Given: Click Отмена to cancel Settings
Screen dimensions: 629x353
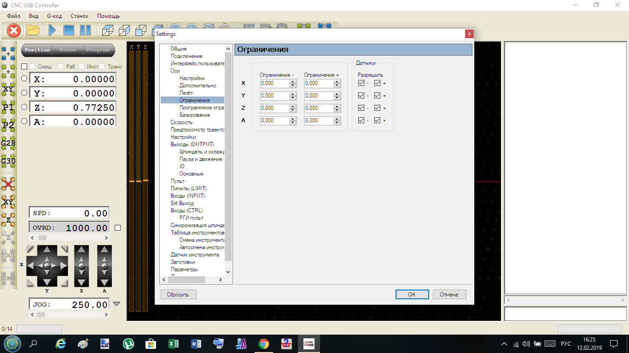Looking at the screenshot, I should point(449,294).
